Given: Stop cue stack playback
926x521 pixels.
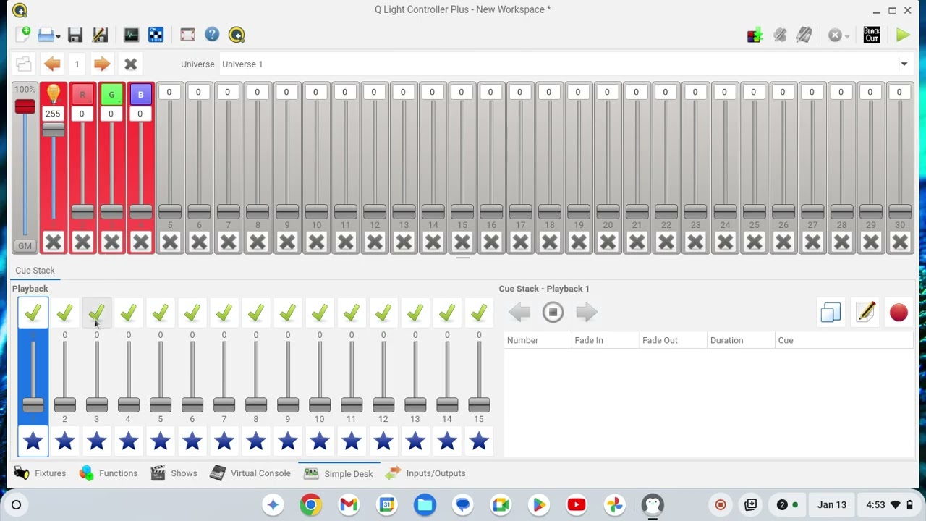Looking at the screenshot, I should tap(553, 313).
